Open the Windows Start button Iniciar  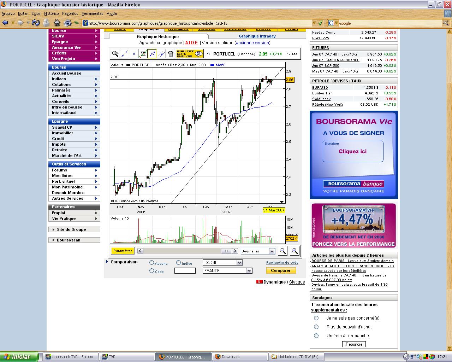pos(19,357)
